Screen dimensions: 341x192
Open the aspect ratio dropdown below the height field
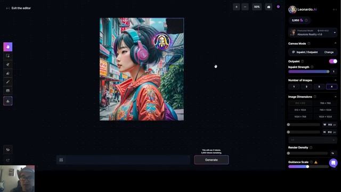coord(313,140)
